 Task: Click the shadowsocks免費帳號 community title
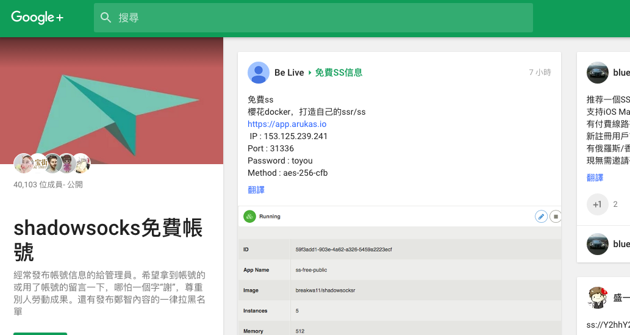pos(108,240)
